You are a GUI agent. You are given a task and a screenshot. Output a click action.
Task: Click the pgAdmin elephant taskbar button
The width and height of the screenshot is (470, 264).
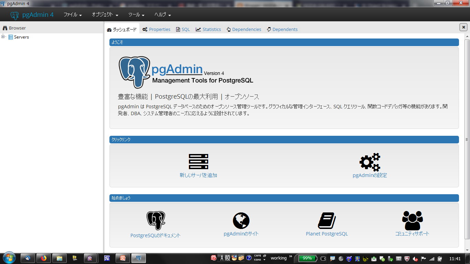point(139,258)
